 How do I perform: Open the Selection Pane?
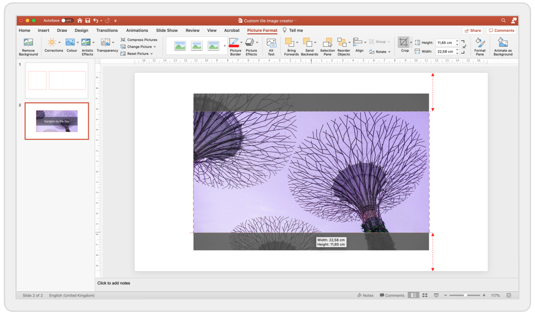click(x=327, y=46)
